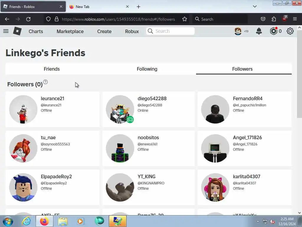
Task: Bookmark this page with the star icon
Action: point(185,19)
